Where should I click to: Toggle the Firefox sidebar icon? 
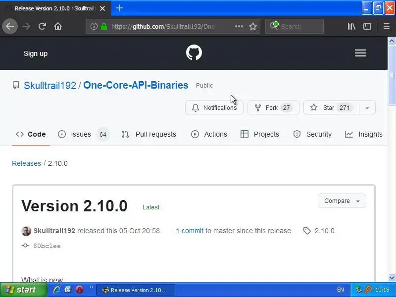click(367, 26)
